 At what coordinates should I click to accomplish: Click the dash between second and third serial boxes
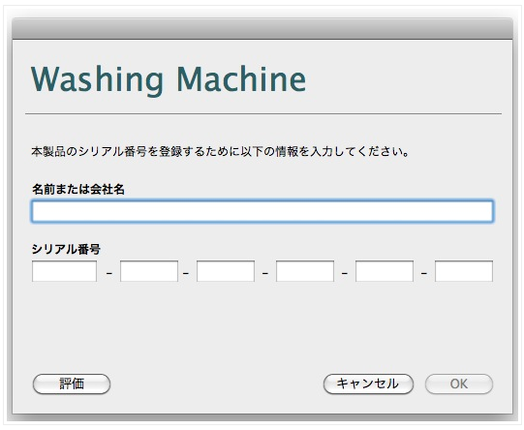point(186,274)
